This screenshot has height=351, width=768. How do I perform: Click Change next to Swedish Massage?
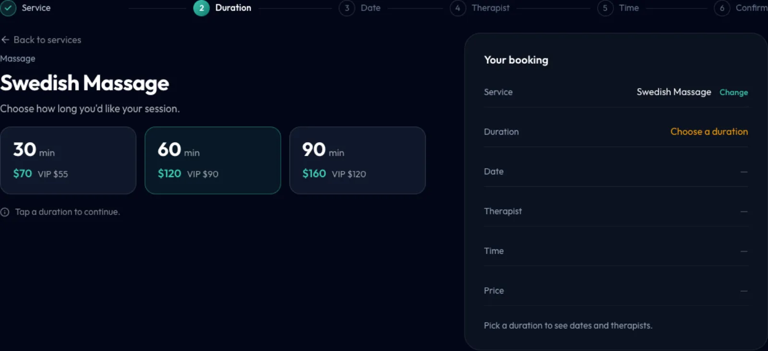pyautogui.click(x=733, y=92)
